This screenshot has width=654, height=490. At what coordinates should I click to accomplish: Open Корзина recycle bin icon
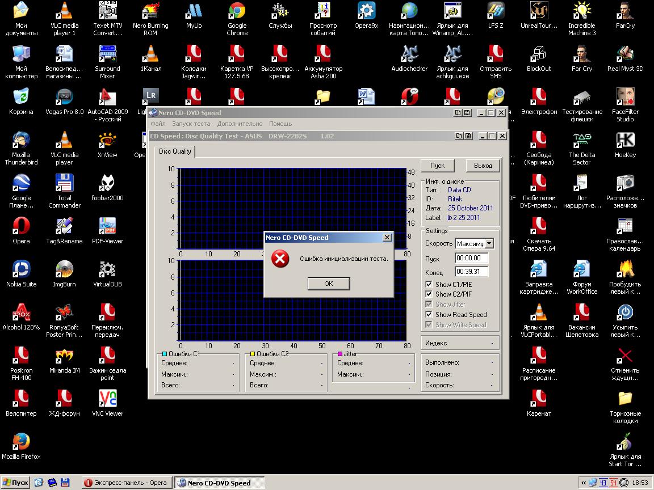pos(21,102)
